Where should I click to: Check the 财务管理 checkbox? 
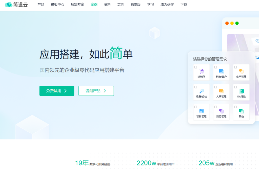(x=215, y=107)
